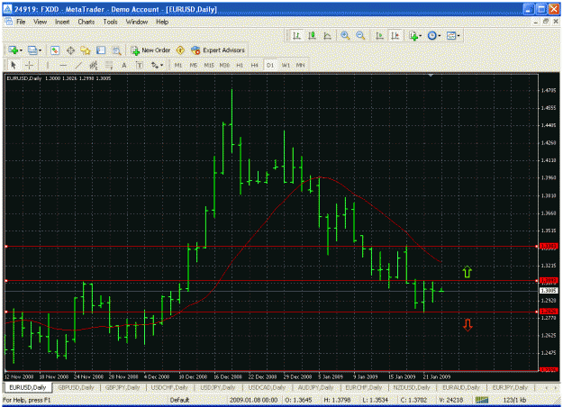Open the Help menu

click(162, 22)
